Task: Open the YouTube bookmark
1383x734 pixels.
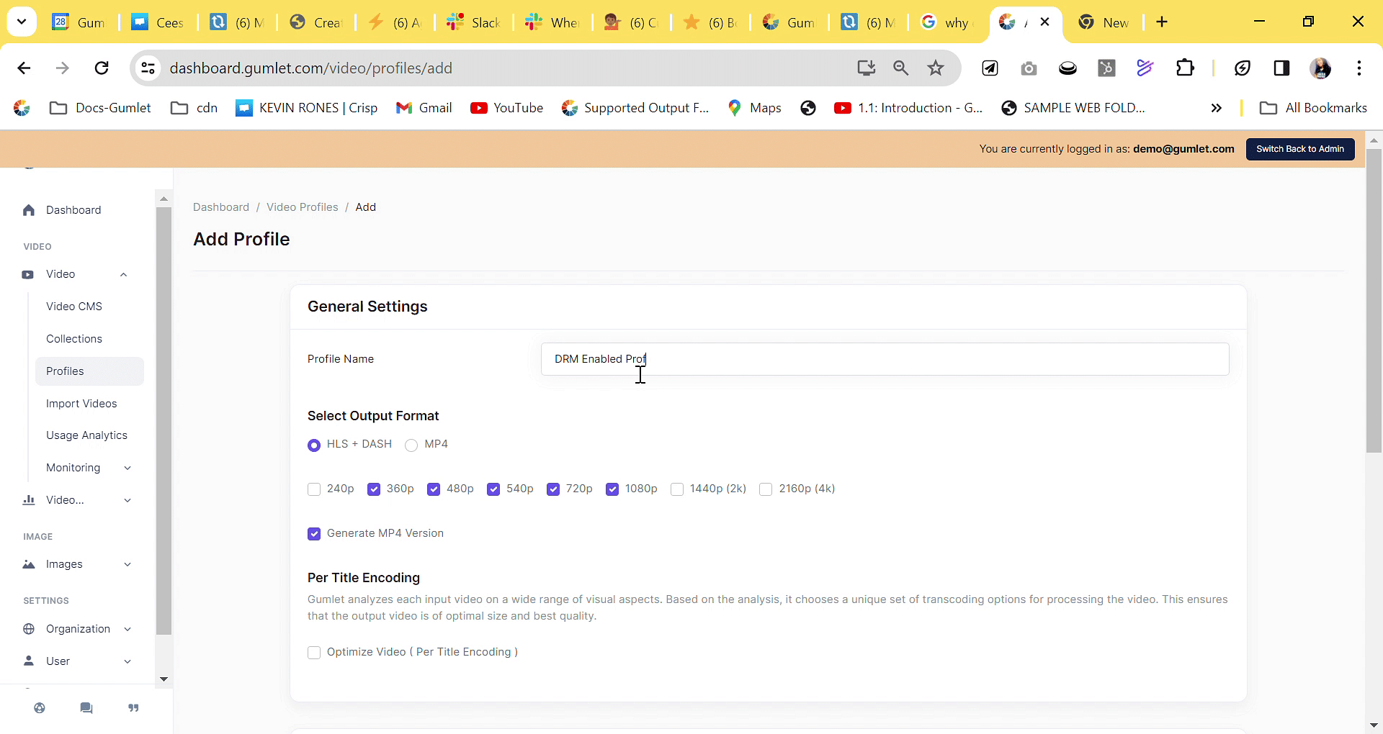Action: point(507,108)
